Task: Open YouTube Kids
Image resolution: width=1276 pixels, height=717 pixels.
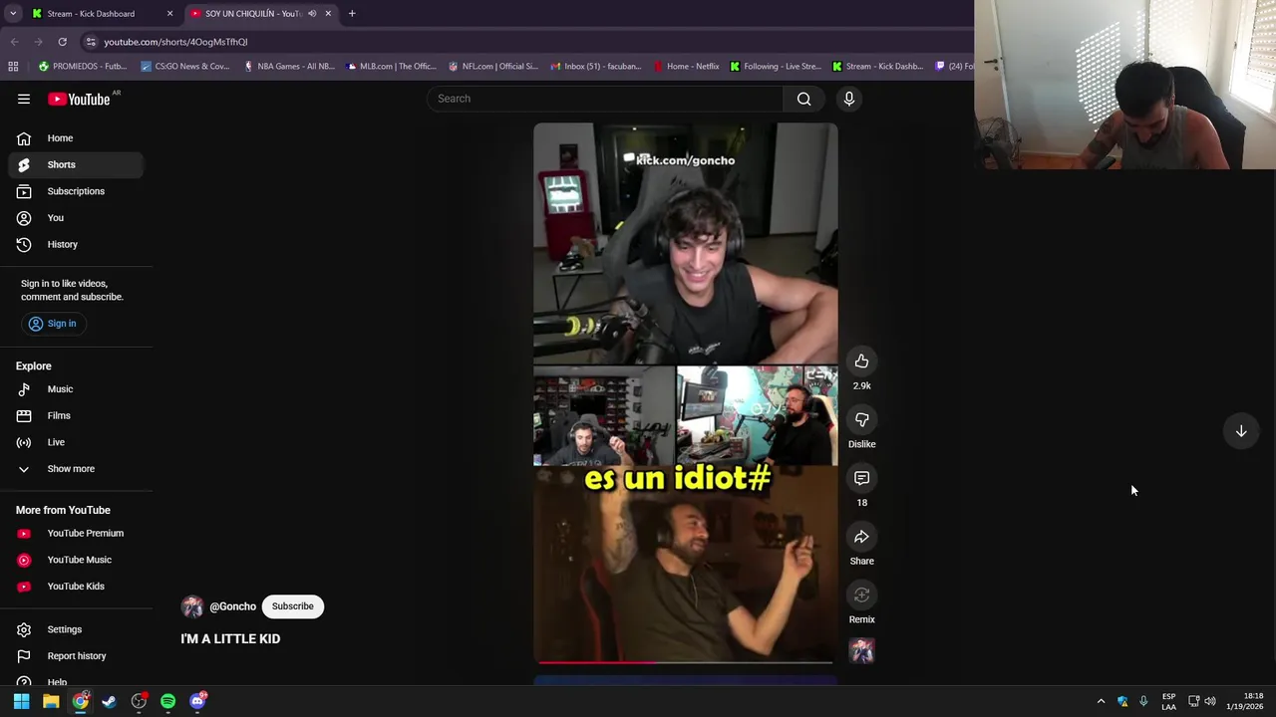Action: (x=76, y=587)
